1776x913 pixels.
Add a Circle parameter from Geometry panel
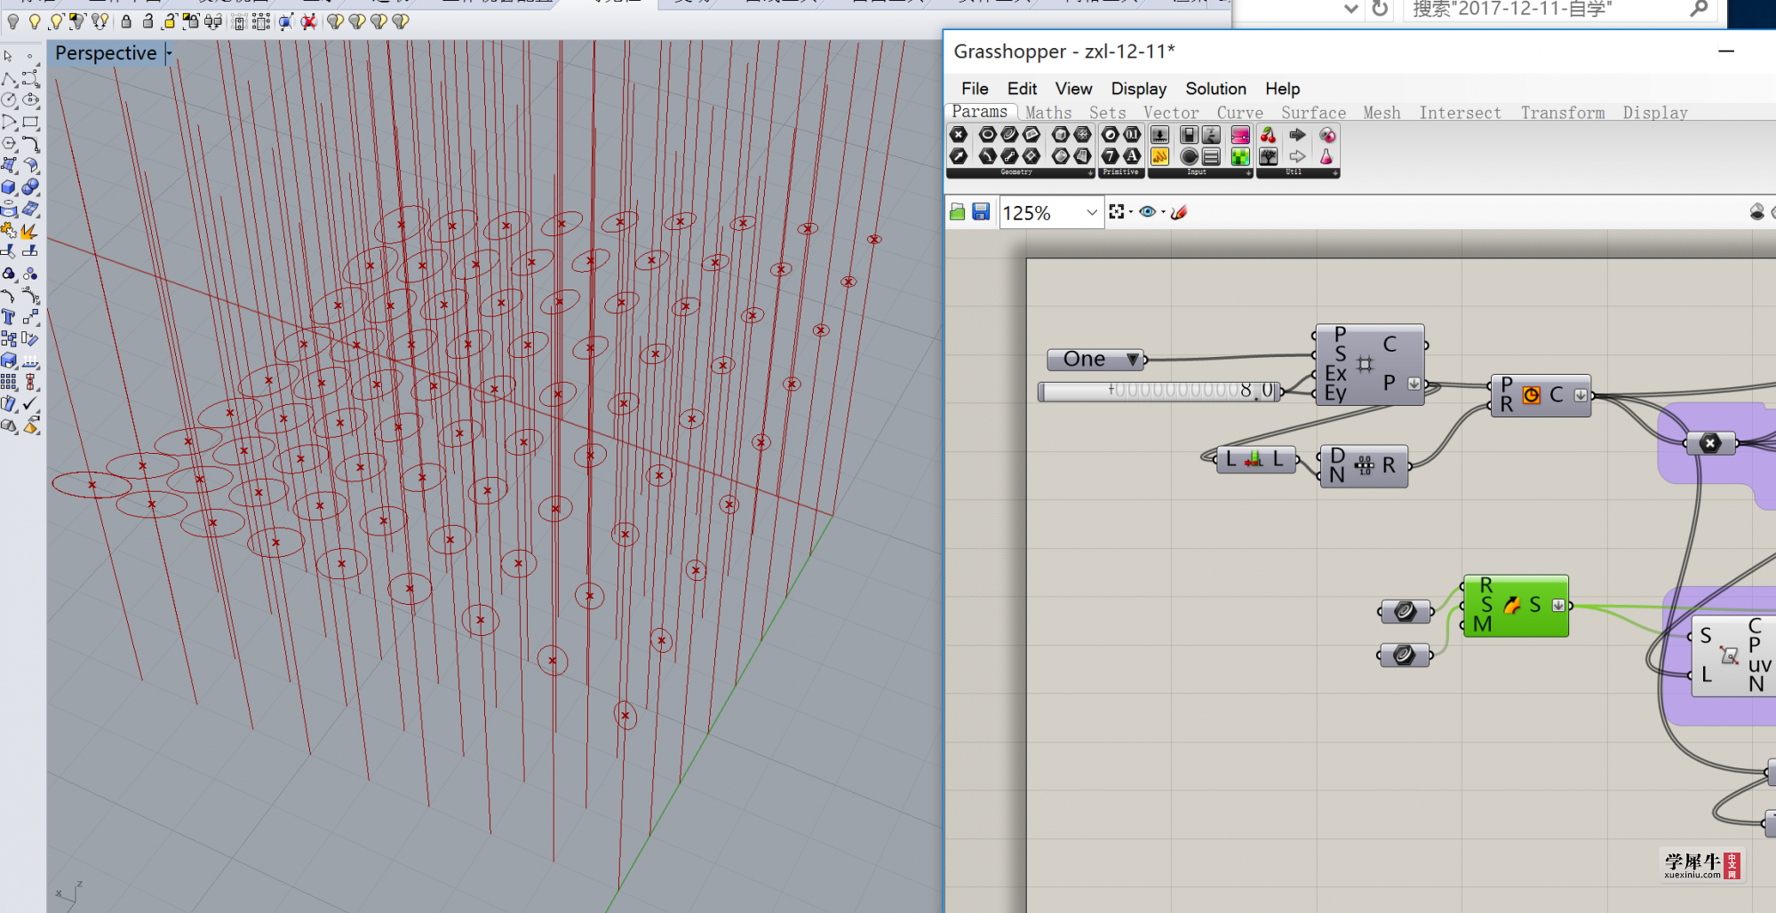988,134
